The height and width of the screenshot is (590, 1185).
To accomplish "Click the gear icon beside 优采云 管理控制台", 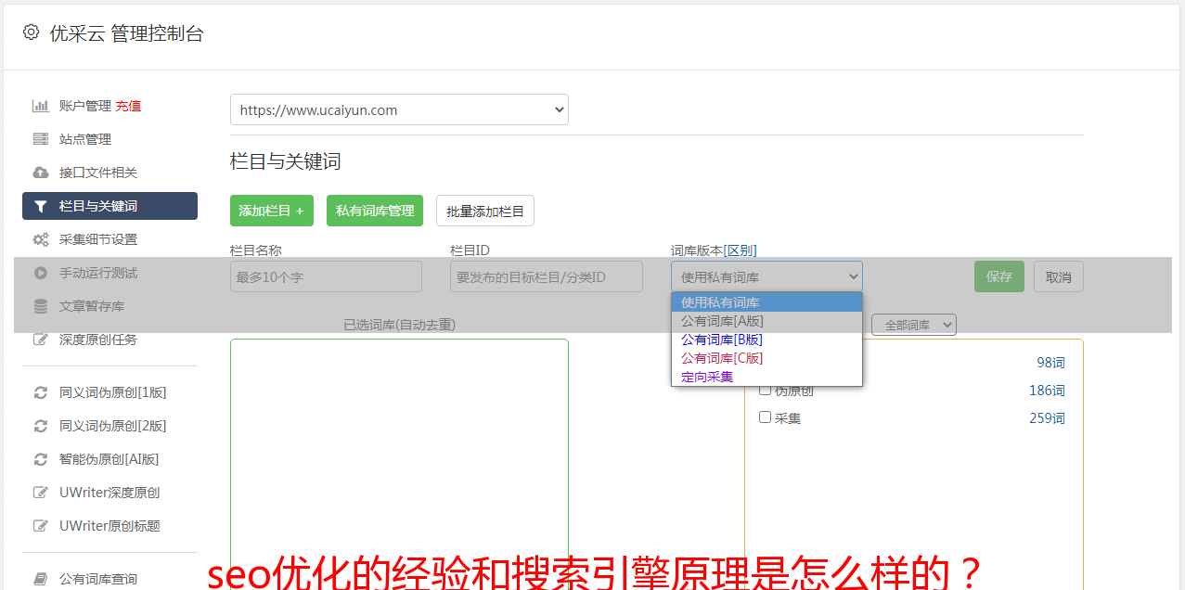I will click(x=31, y=32).
